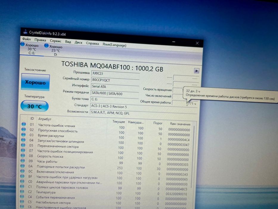Click status icon of attribute 07 Частота ошибок позиционирования

23,150
